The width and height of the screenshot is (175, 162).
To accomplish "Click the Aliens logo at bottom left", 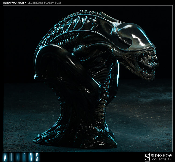I will 20,157.
